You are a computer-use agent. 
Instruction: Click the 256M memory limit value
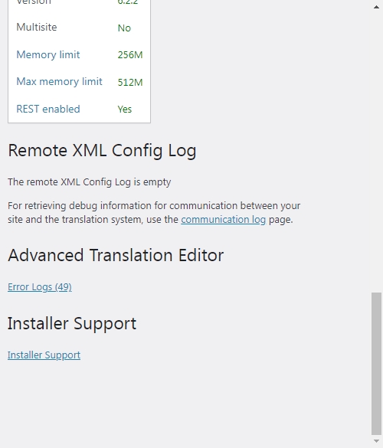click(130, 55)
